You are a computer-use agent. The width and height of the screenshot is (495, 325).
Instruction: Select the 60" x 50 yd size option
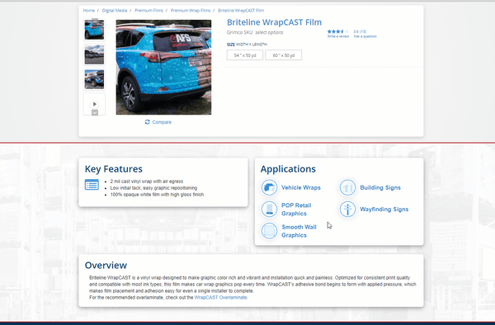284,55
